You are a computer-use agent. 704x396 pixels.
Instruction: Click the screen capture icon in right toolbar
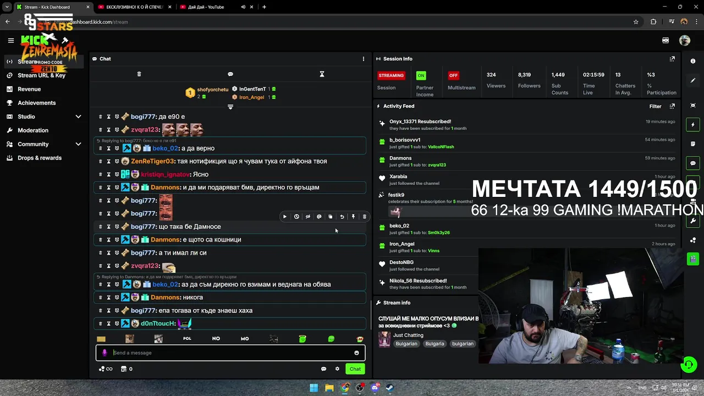click(693, 105)
